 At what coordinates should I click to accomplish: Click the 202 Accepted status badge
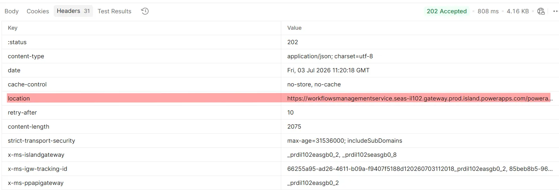447,11
